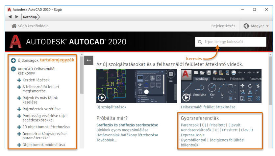The width and height of the screenshot is (275, 156).
Task: Click the AutoCAD application icon in title bar
Action: point(9,10)
